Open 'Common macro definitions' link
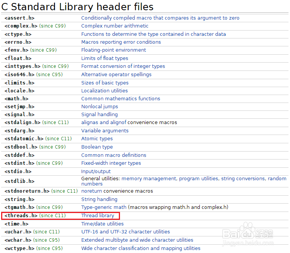 pyautogui.click(x=114, y=155)
